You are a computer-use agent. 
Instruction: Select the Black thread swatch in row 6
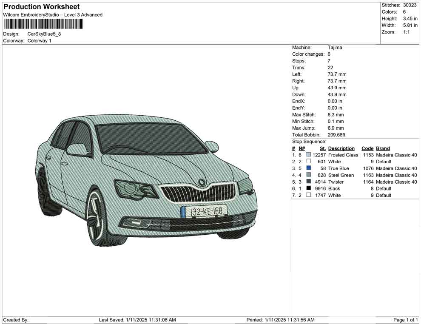click(309, 188)
